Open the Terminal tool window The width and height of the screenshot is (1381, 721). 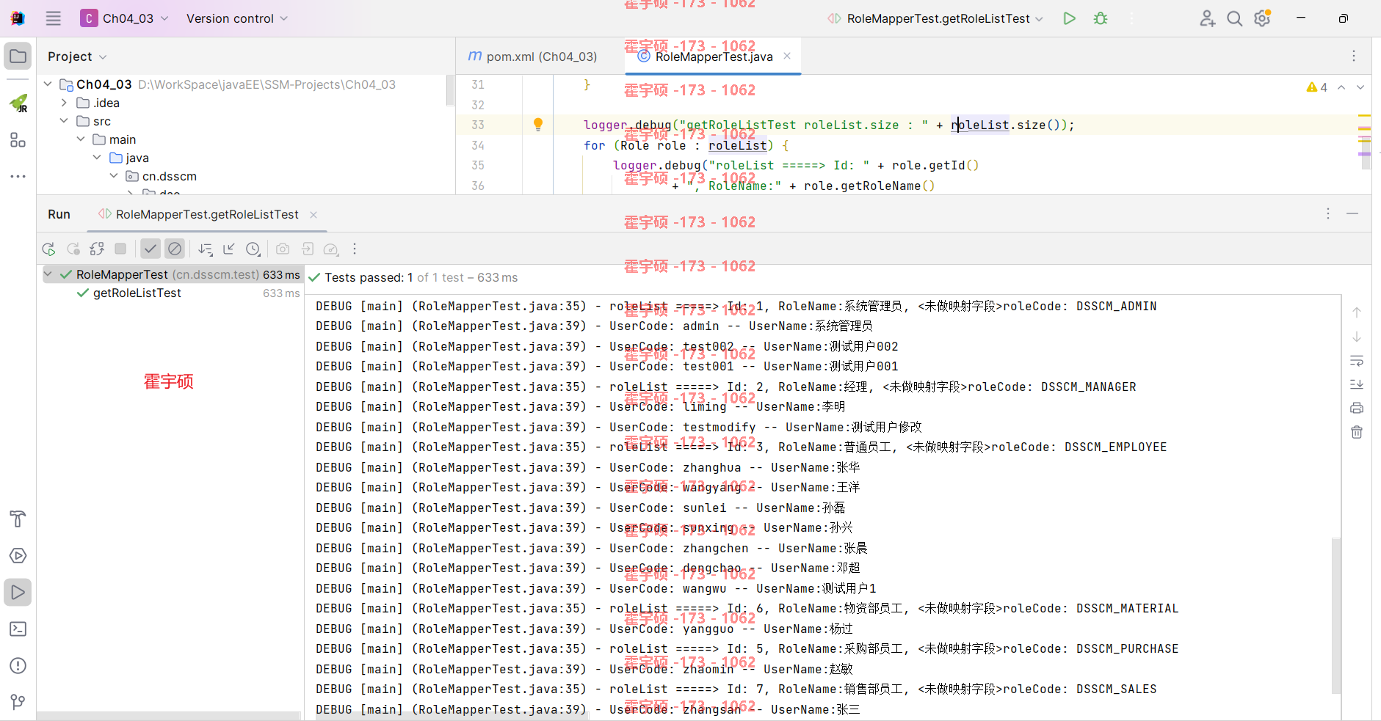click(18, 629)
